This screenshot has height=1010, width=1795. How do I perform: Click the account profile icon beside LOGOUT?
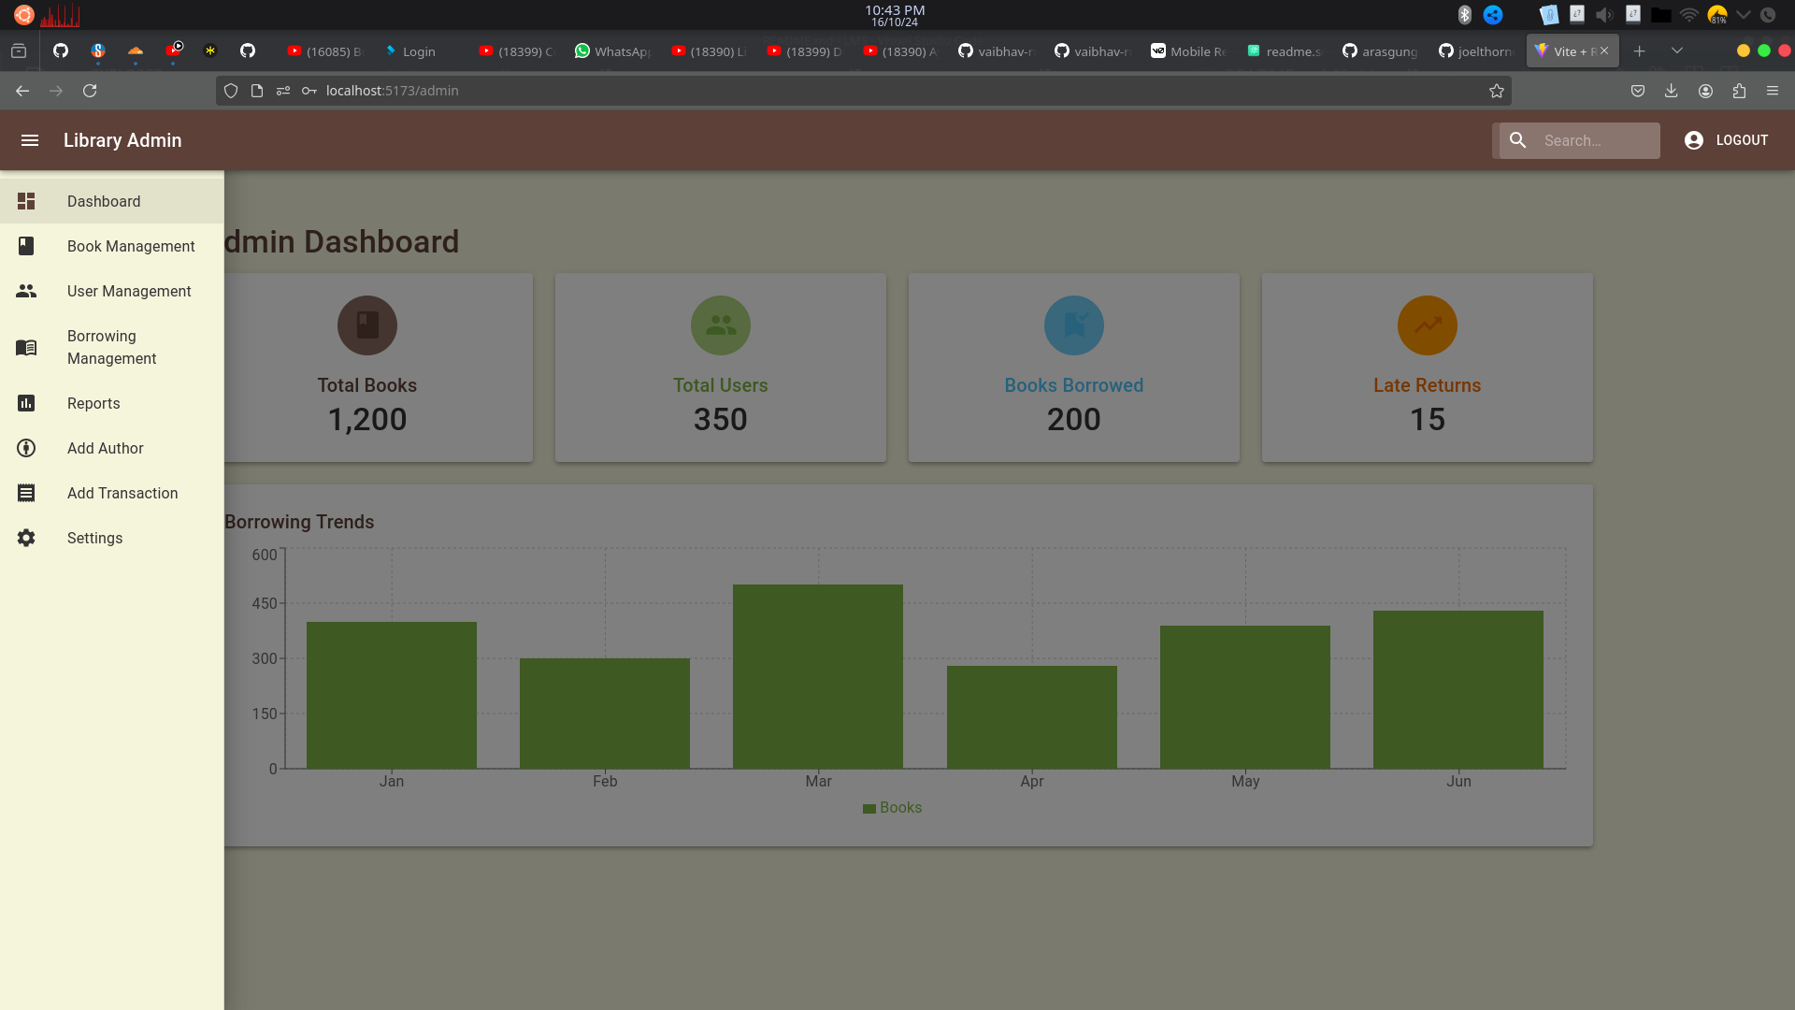[x=1694, y=140]
